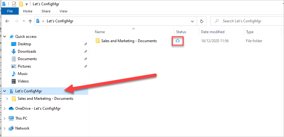Click the Network icon in the sidebar
The height and width of the screenshot is (137, 284).
tap(11, 128)
